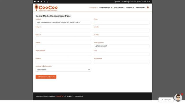Click the 'Can I help you?' chat bubble
The height and width of the screenshot is (104, 185).
pos(166,100)
